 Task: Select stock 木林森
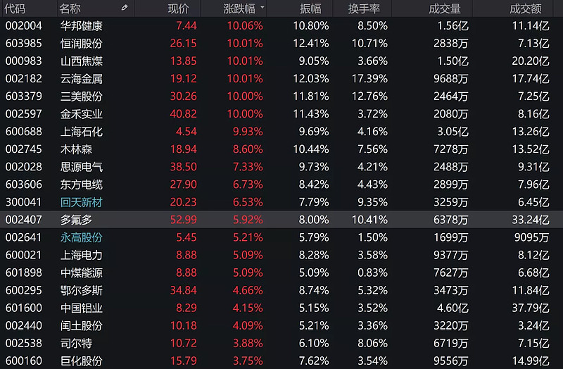[76, 149]
